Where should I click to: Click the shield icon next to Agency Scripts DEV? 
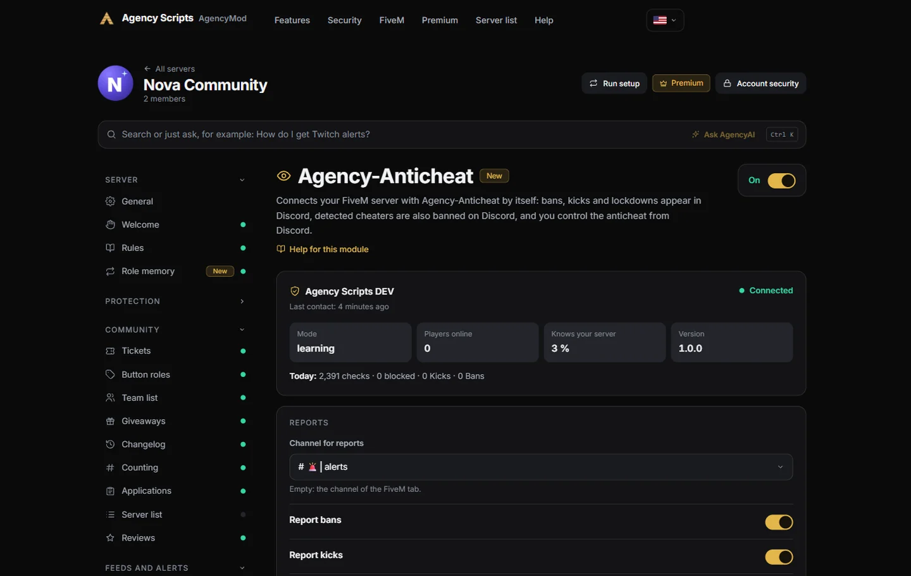click(x=295, y=291)
